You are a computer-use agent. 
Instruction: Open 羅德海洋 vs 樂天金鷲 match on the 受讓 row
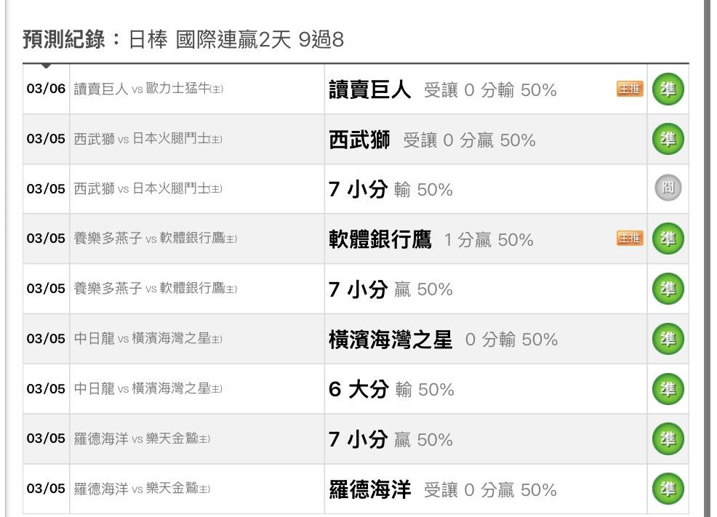click(x=143, y=489)
